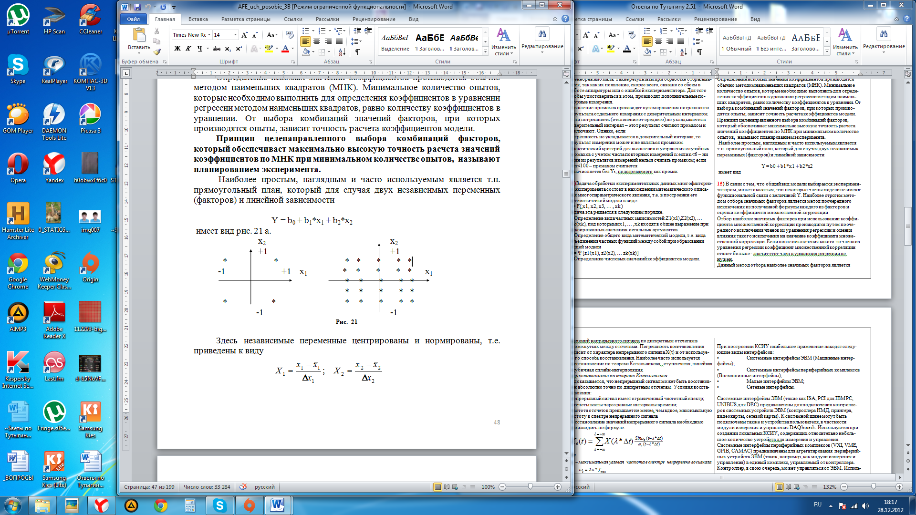
Task: Click Clear Formatting icon in front Word window
Action: tap(290, 35)
